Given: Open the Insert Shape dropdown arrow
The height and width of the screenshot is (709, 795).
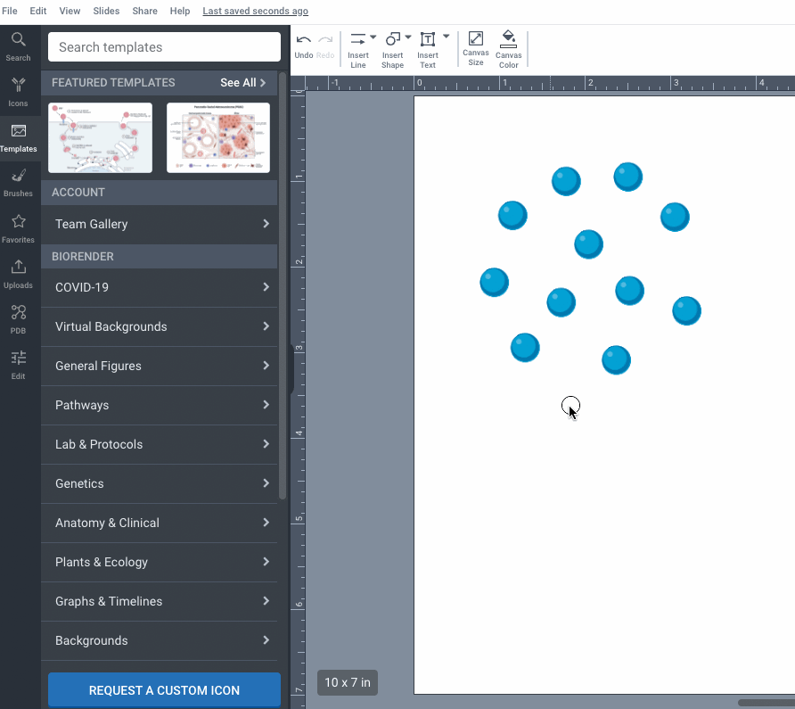Looking at the screenshot, I should click(x=406, y=39).
